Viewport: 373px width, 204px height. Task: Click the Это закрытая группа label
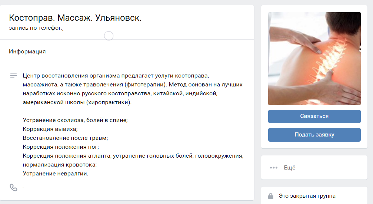click(307, 196)
